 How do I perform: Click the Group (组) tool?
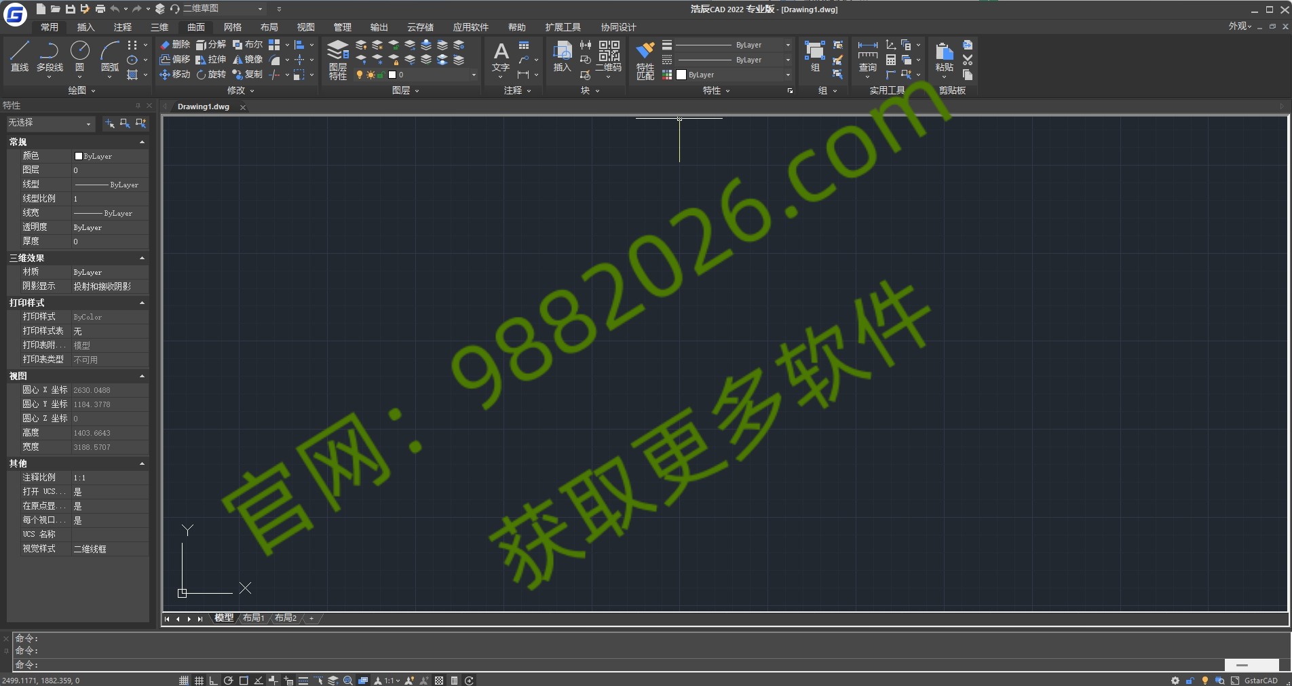815,56
